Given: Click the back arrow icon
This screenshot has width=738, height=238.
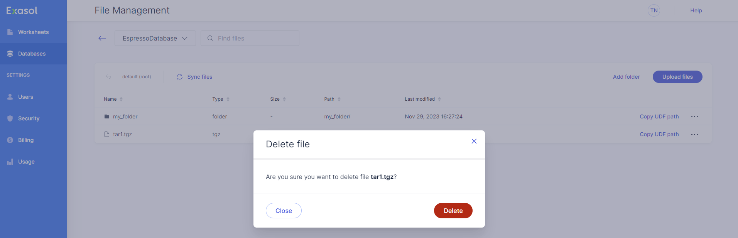Looking at the screenshot, I should (x=102, y=38).
